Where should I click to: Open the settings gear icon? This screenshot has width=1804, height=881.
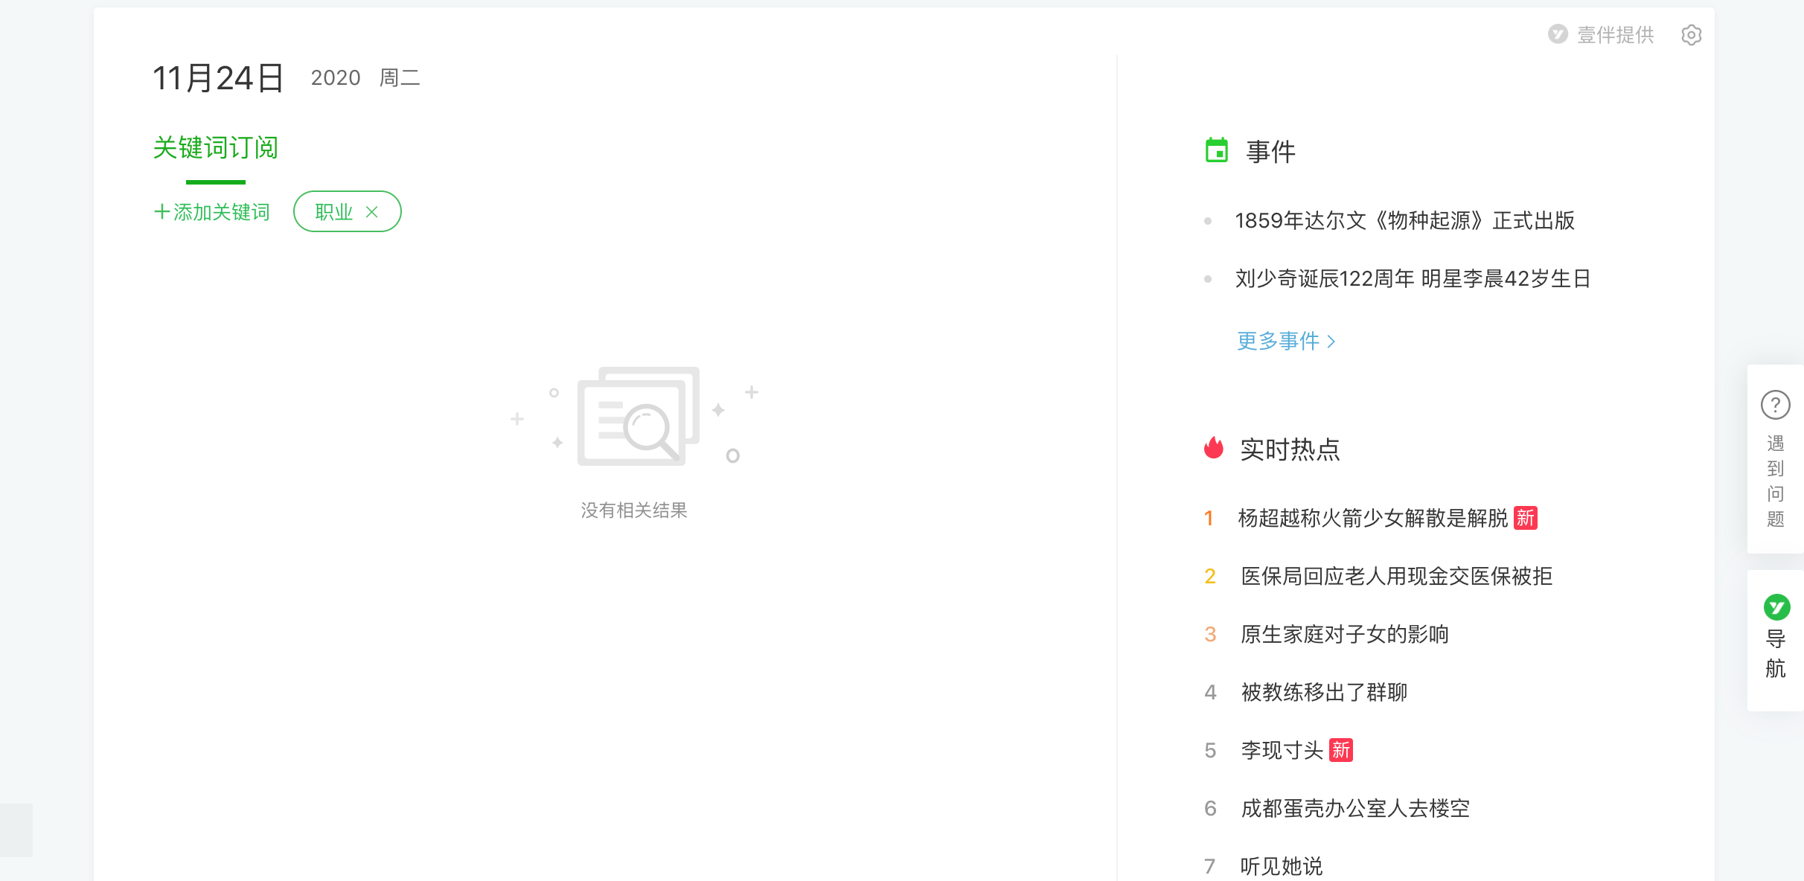pyautogui.click(x=1691, y=35)
